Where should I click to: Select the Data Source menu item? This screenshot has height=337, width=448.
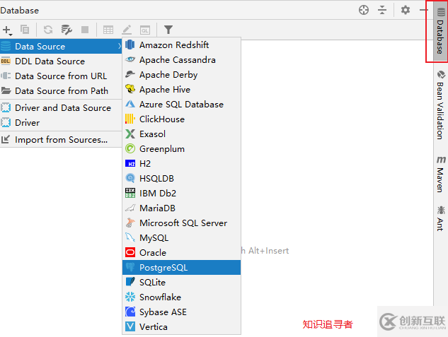point(61,46)
